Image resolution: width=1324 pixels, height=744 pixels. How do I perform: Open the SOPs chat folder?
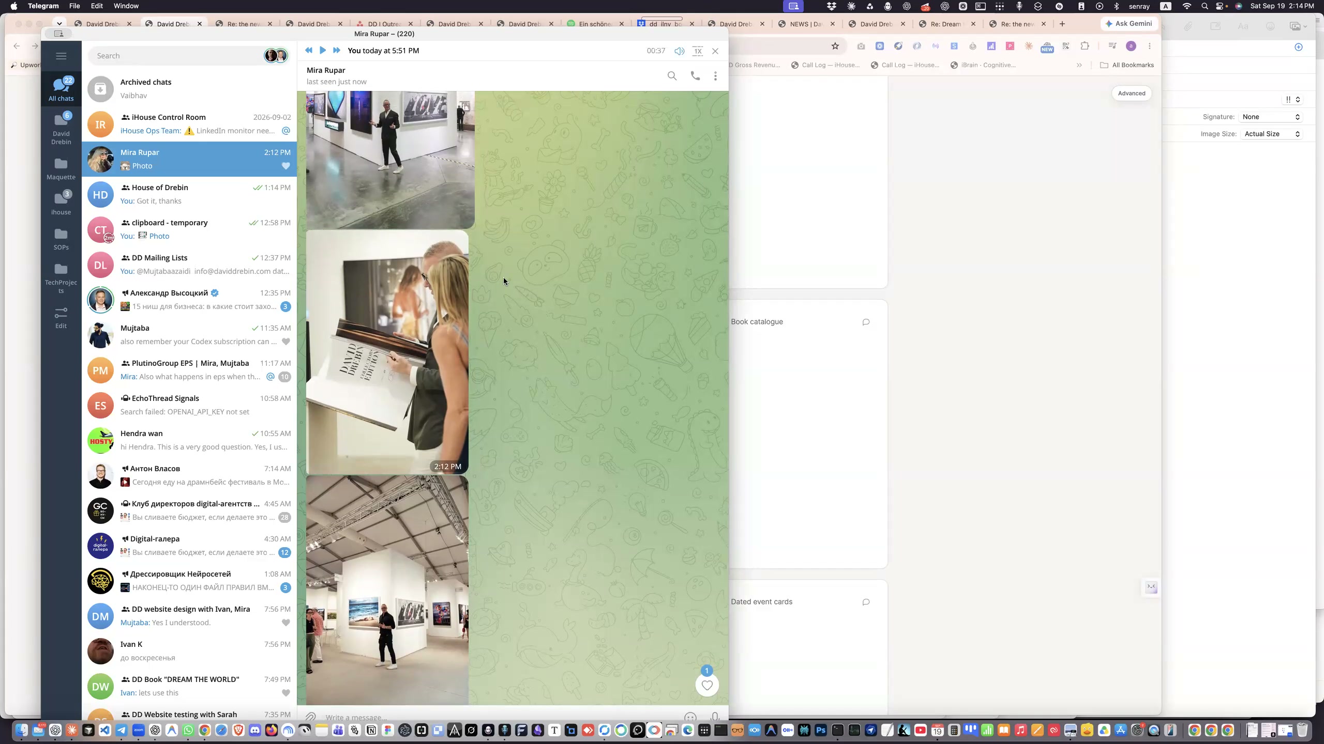tap(61, 239)
